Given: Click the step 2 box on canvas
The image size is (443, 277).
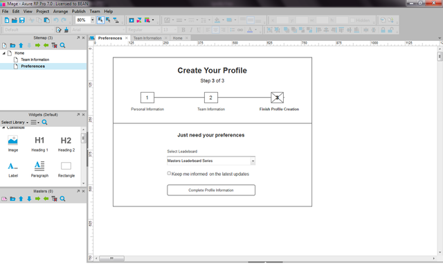Looking at the screenshot, I should 210,98.
